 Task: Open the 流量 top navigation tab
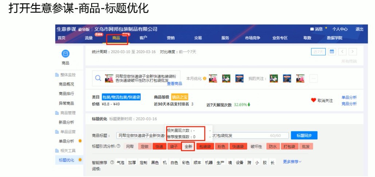pyautogui.click(x=89, y=38)
